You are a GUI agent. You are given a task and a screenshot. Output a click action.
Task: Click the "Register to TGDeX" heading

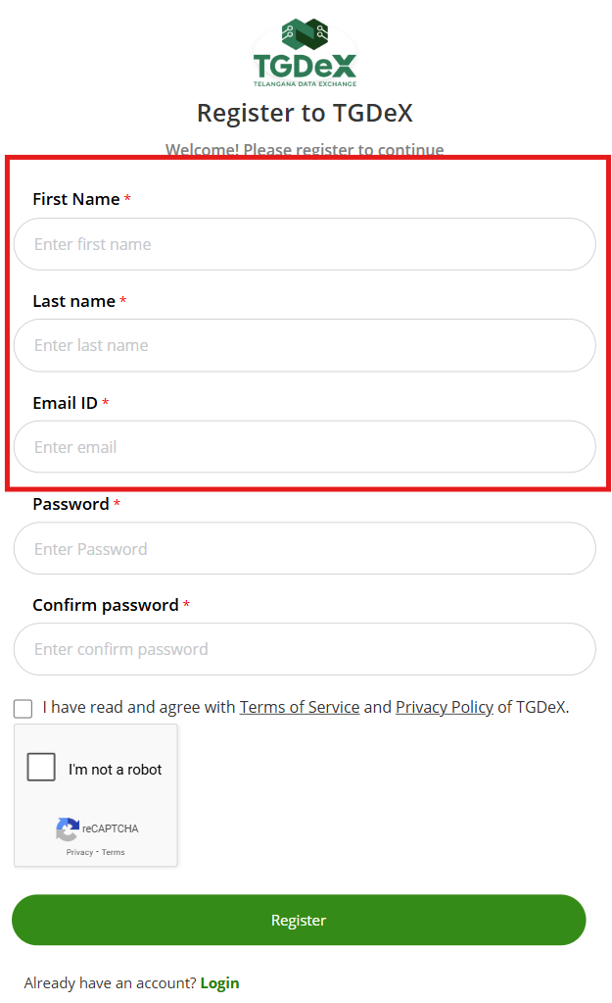(305, 113)
